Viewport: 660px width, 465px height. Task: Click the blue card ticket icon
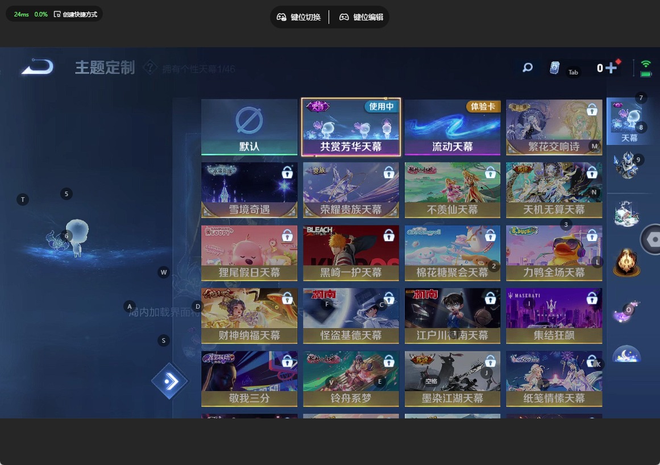(555, 67)
